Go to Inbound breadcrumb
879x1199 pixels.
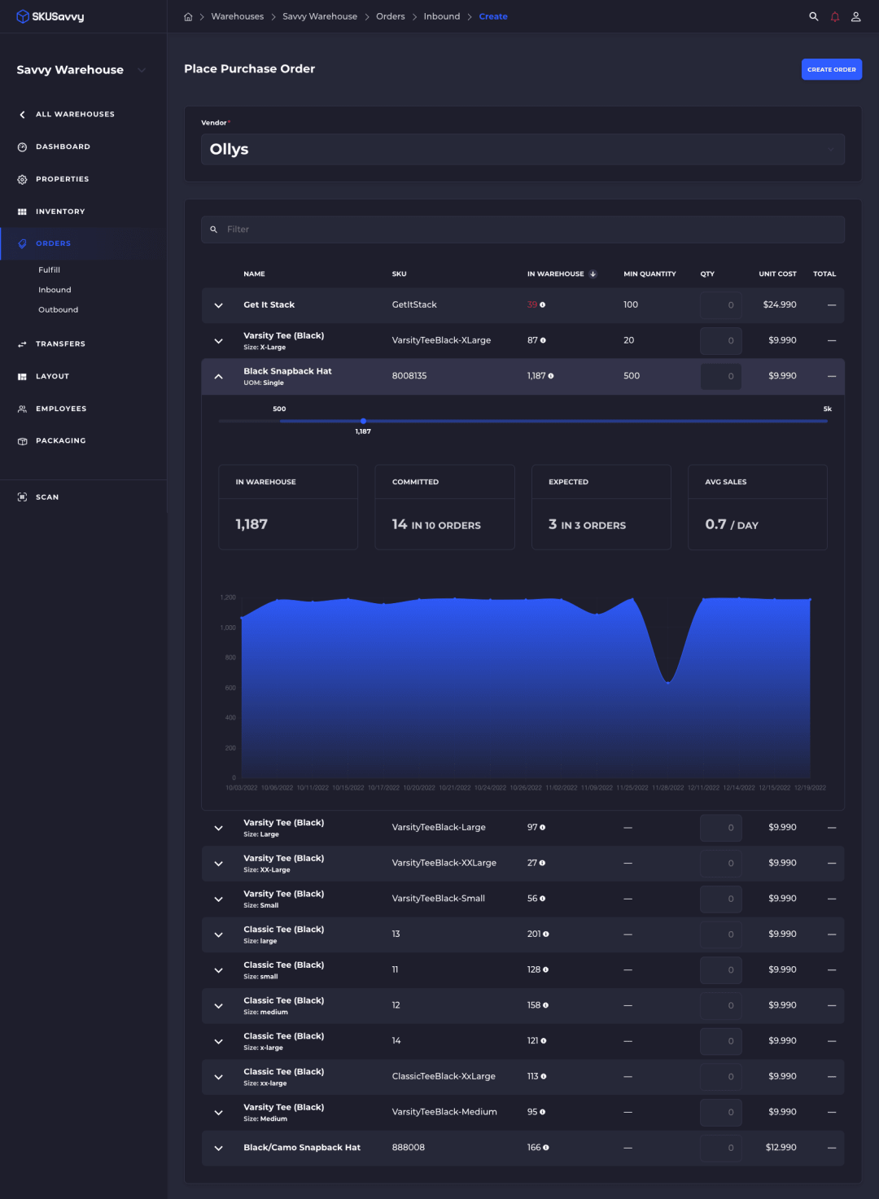(x=442, y=16)
